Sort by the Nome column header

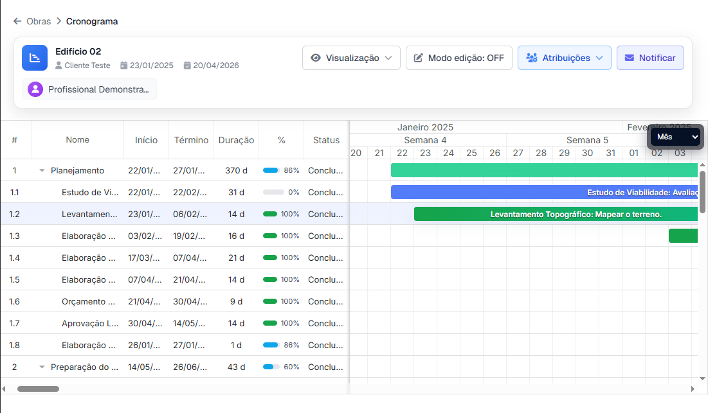(77, 139)
